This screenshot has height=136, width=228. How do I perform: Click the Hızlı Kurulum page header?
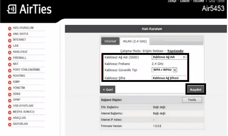point(152,29)
